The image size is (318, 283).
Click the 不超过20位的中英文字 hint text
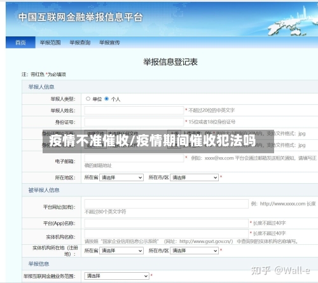point(212,110)
